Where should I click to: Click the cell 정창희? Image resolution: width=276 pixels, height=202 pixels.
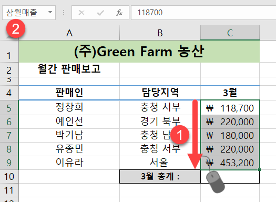(x=69, y=108)
